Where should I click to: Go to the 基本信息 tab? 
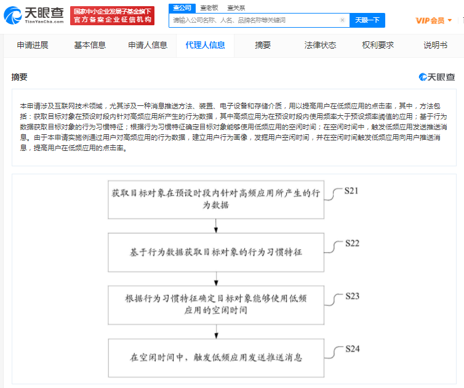coord(90,45)
